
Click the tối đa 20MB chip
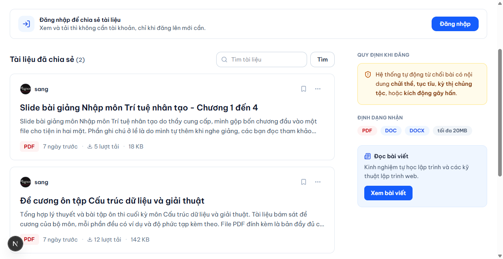pyautogui.click(x=452, y=131)
